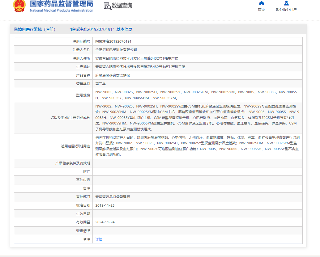Click the 首页 label
The width and height of the screenshot is (320, 257).
(262, 10)
